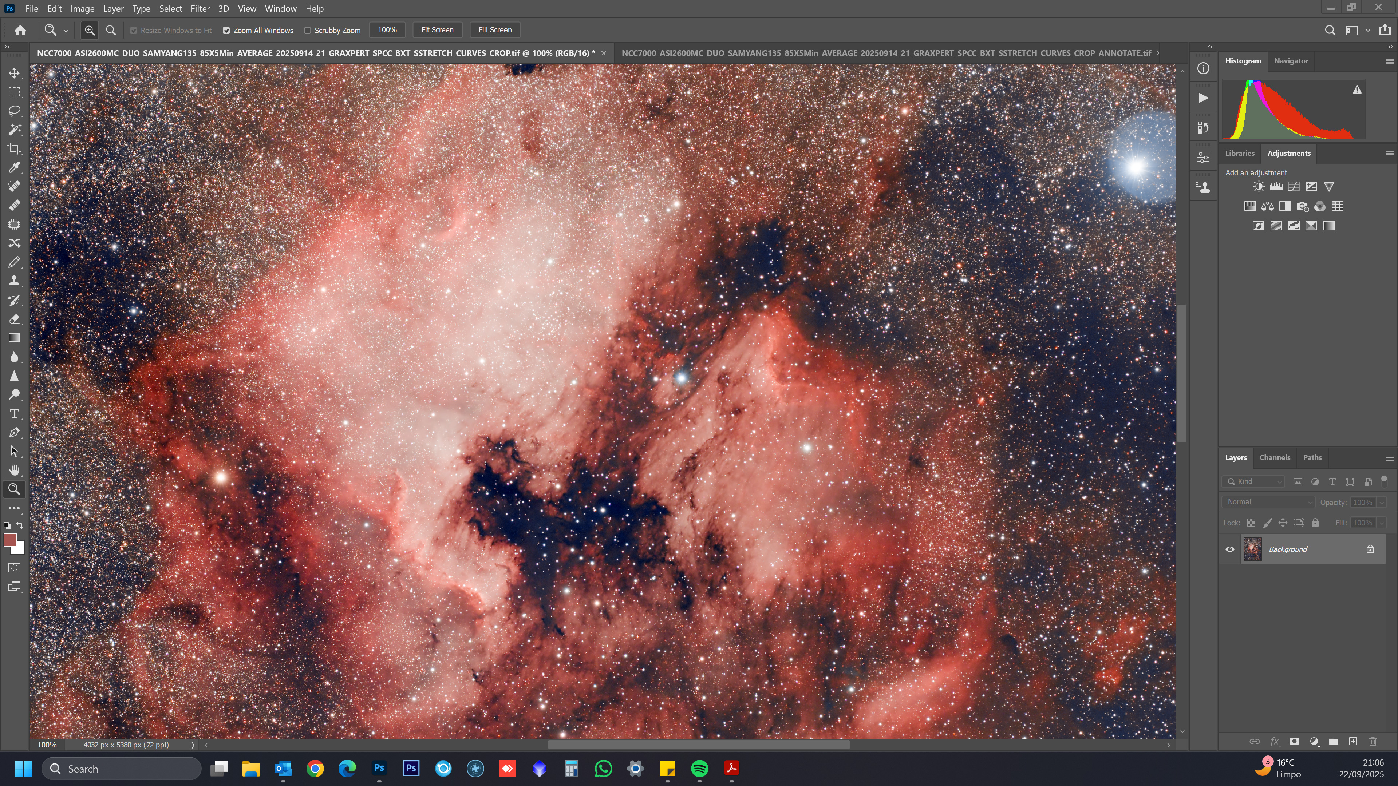Select the Lasso tool
1398x786 pixels.
[x=14, y=111]
